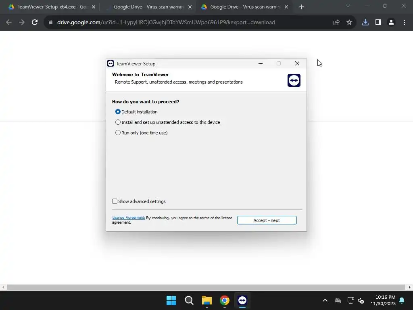
Task: Click TeamViewer Setup title bar icon
Action: tap(111, 63)
